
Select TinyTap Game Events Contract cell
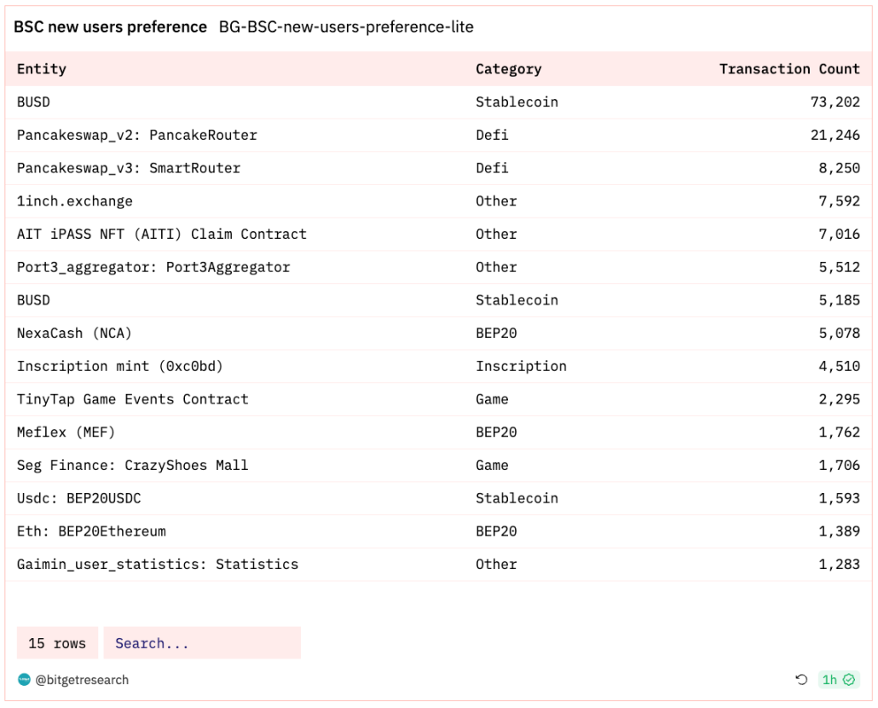133,399
